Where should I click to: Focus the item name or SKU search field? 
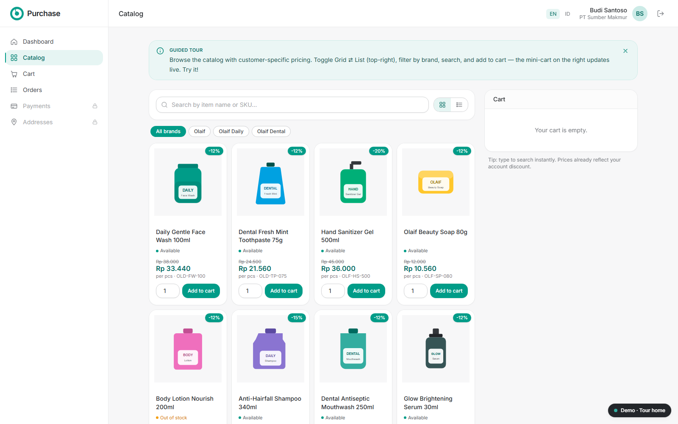coord(292,105)
